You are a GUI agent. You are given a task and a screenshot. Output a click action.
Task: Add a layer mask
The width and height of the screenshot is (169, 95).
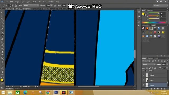[x=151, y=89]
